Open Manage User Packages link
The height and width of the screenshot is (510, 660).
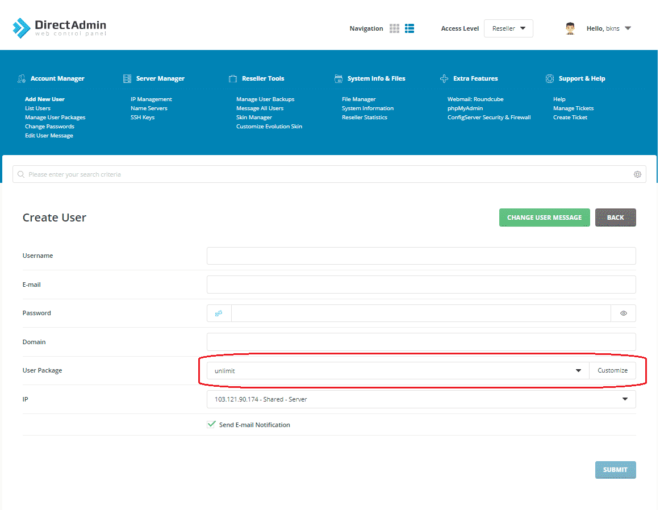coord(55,118)
